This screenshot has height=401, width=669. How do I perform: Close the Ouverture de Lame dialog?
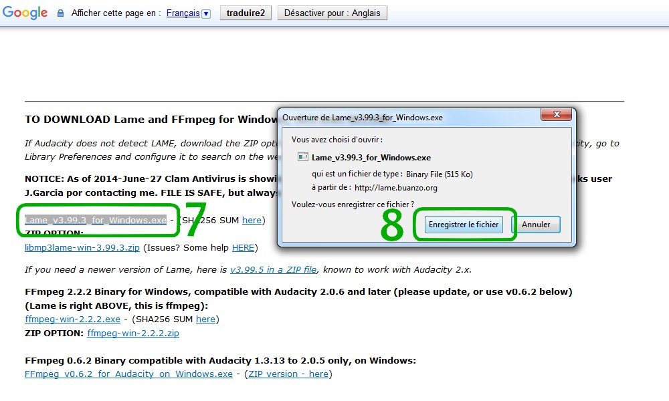(x=556, y=114)
